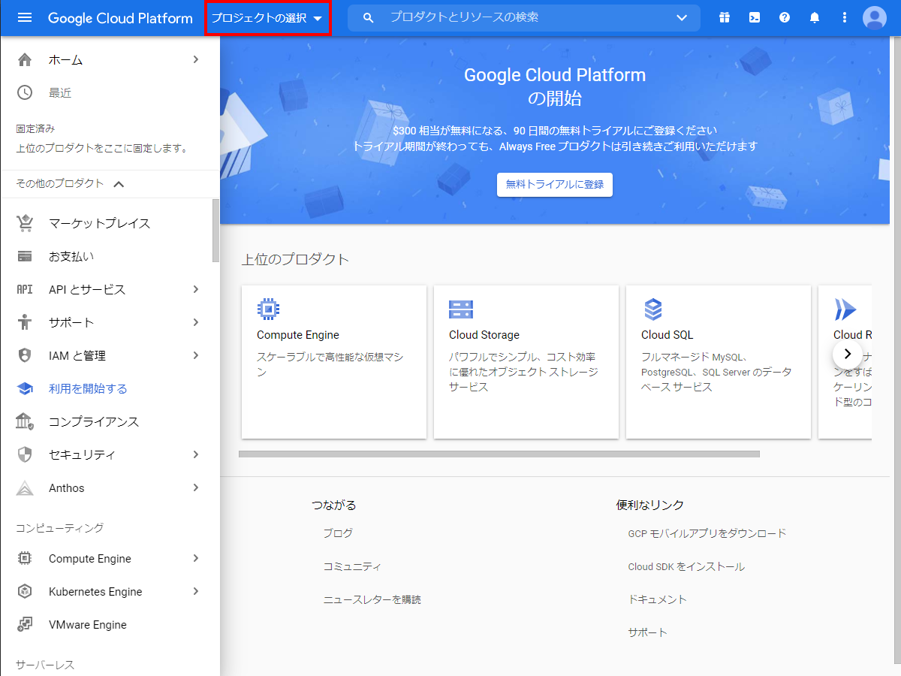Click the Anthos triangle icon

(x=25, y=487)
